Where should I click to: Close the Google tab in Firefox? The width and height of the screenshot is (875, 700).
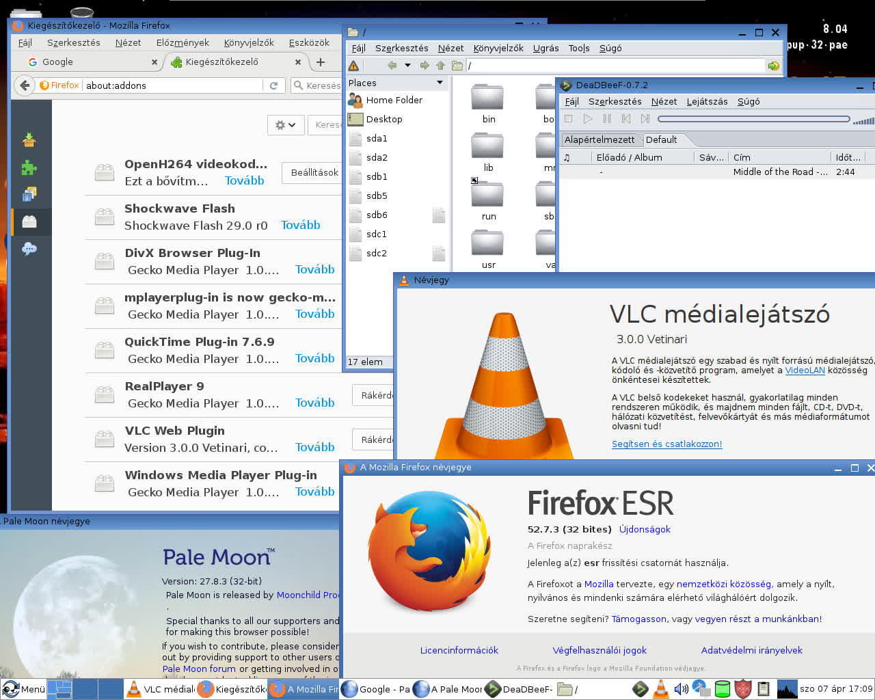[x=154, y=62]
